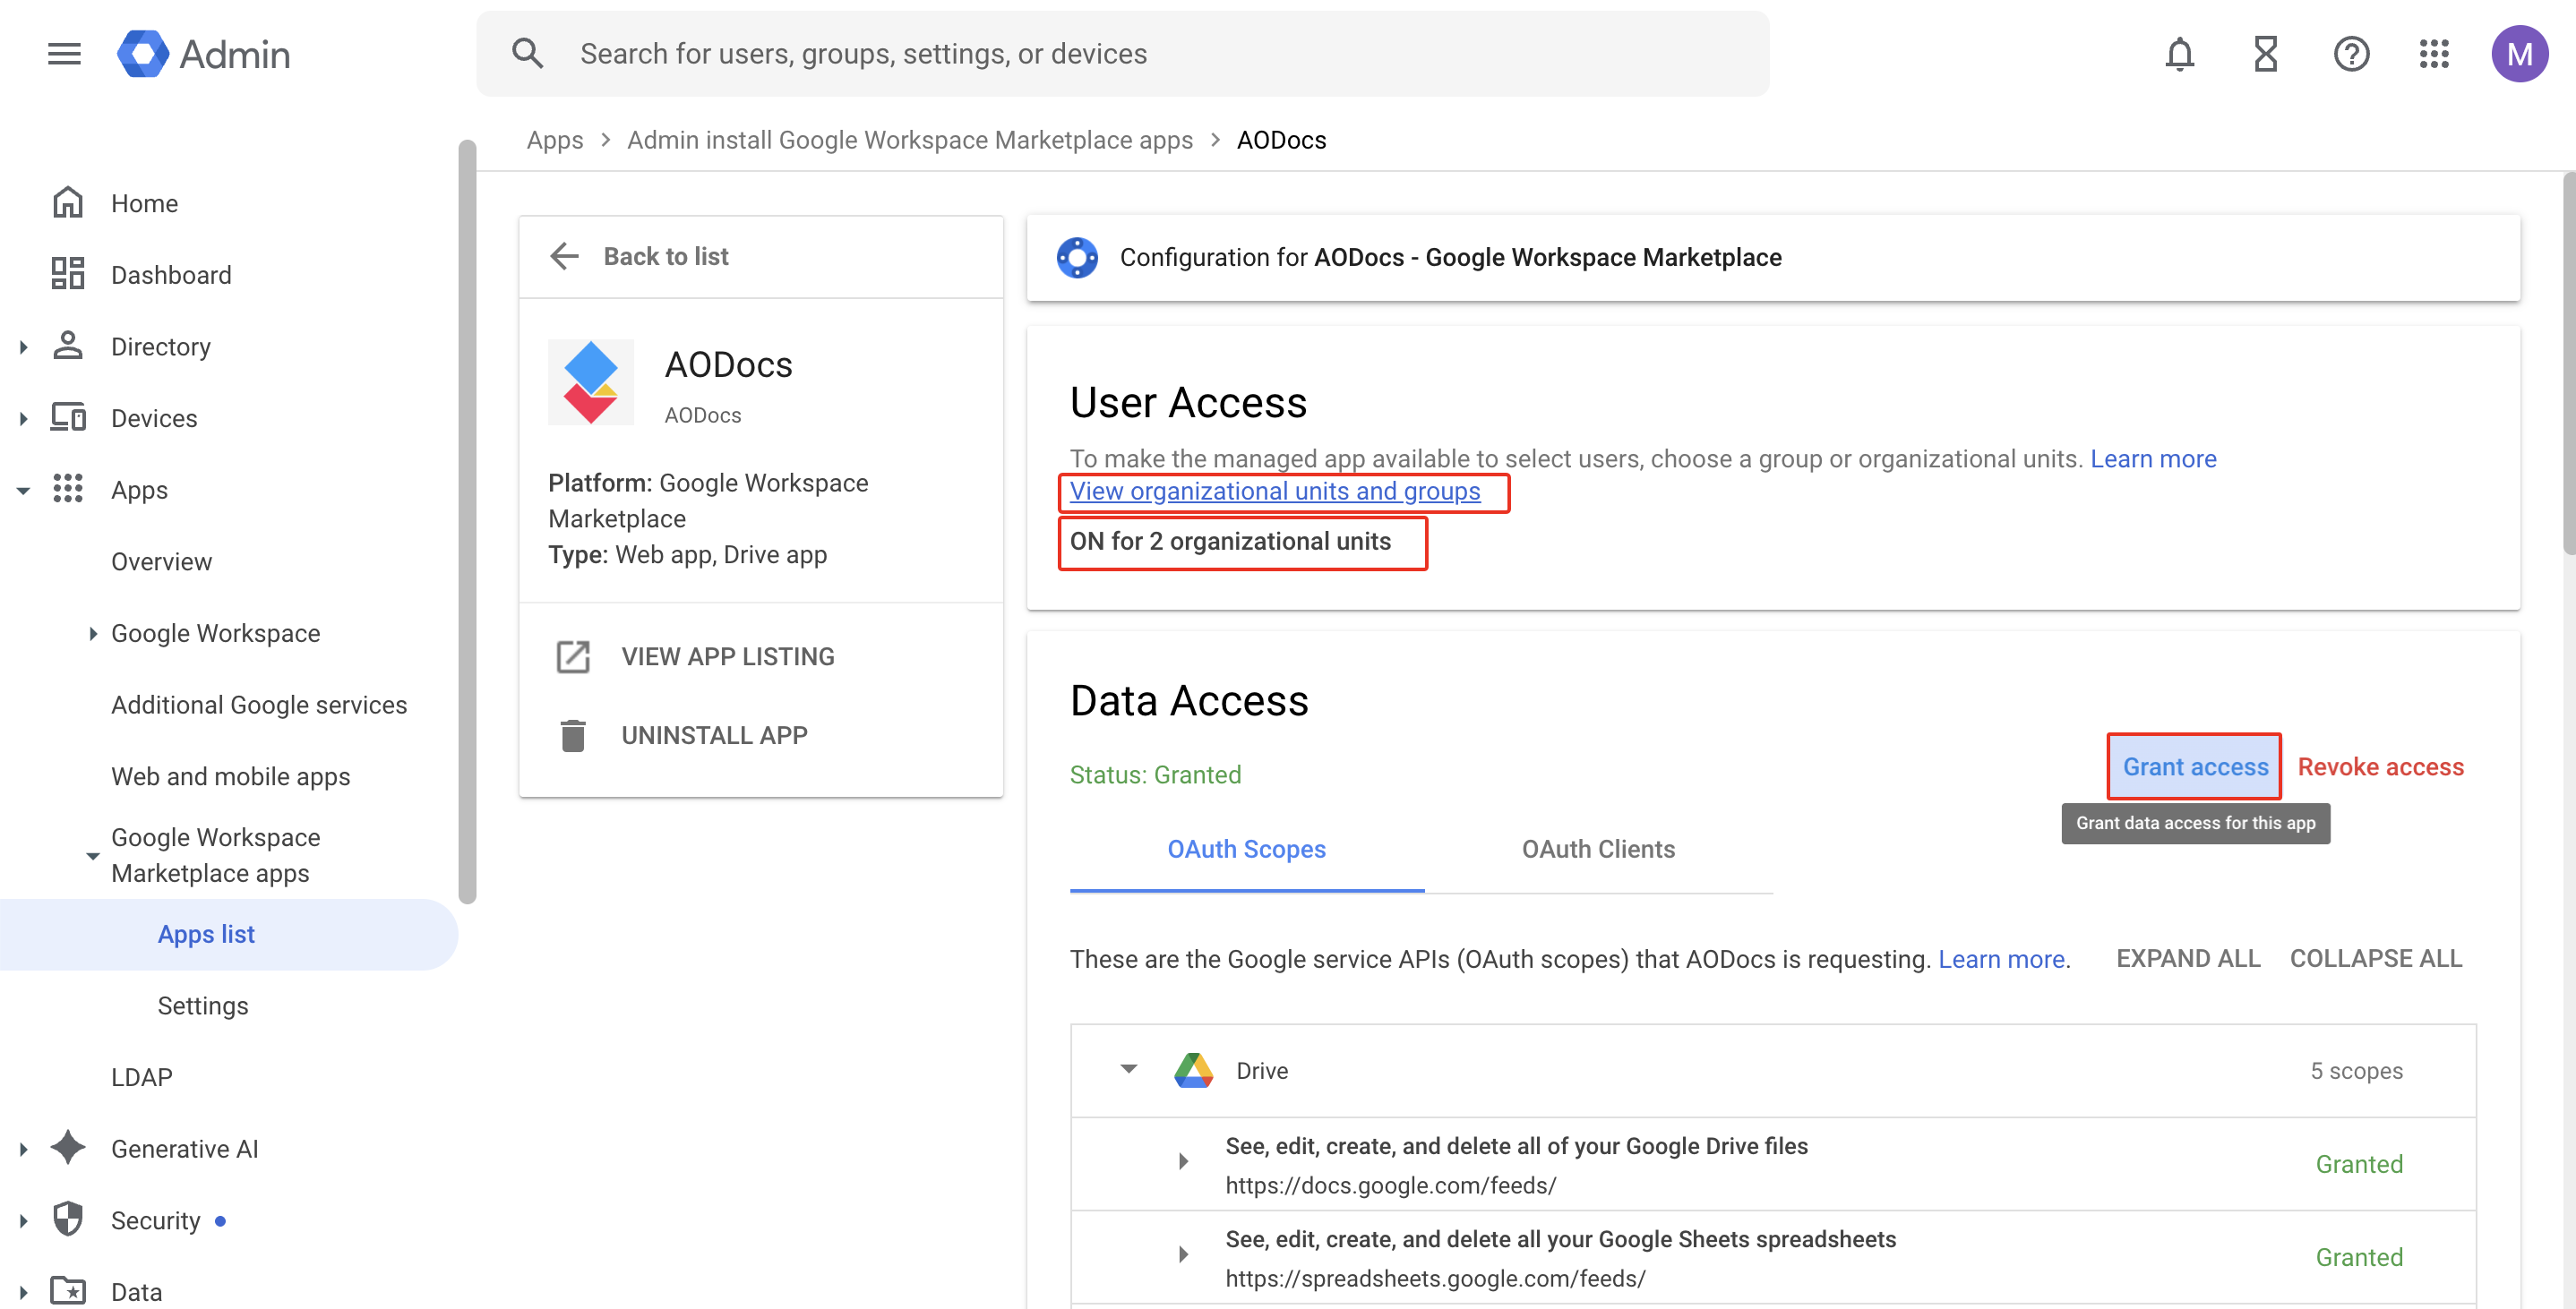Click the Grant access button
Image resolution: width=2576 pixels, height=1309 pixels.
coord(2195,767)
